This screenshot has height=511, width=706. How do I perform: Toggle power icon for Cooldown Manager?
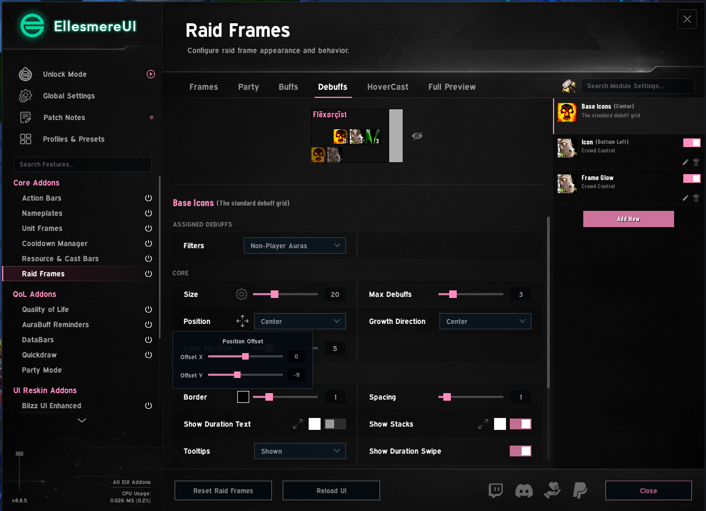pyautogui.click(x=149, y=243)
